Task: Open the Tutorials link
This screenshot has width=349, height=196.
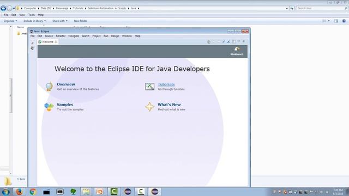Action: click(x=166, y=84)
